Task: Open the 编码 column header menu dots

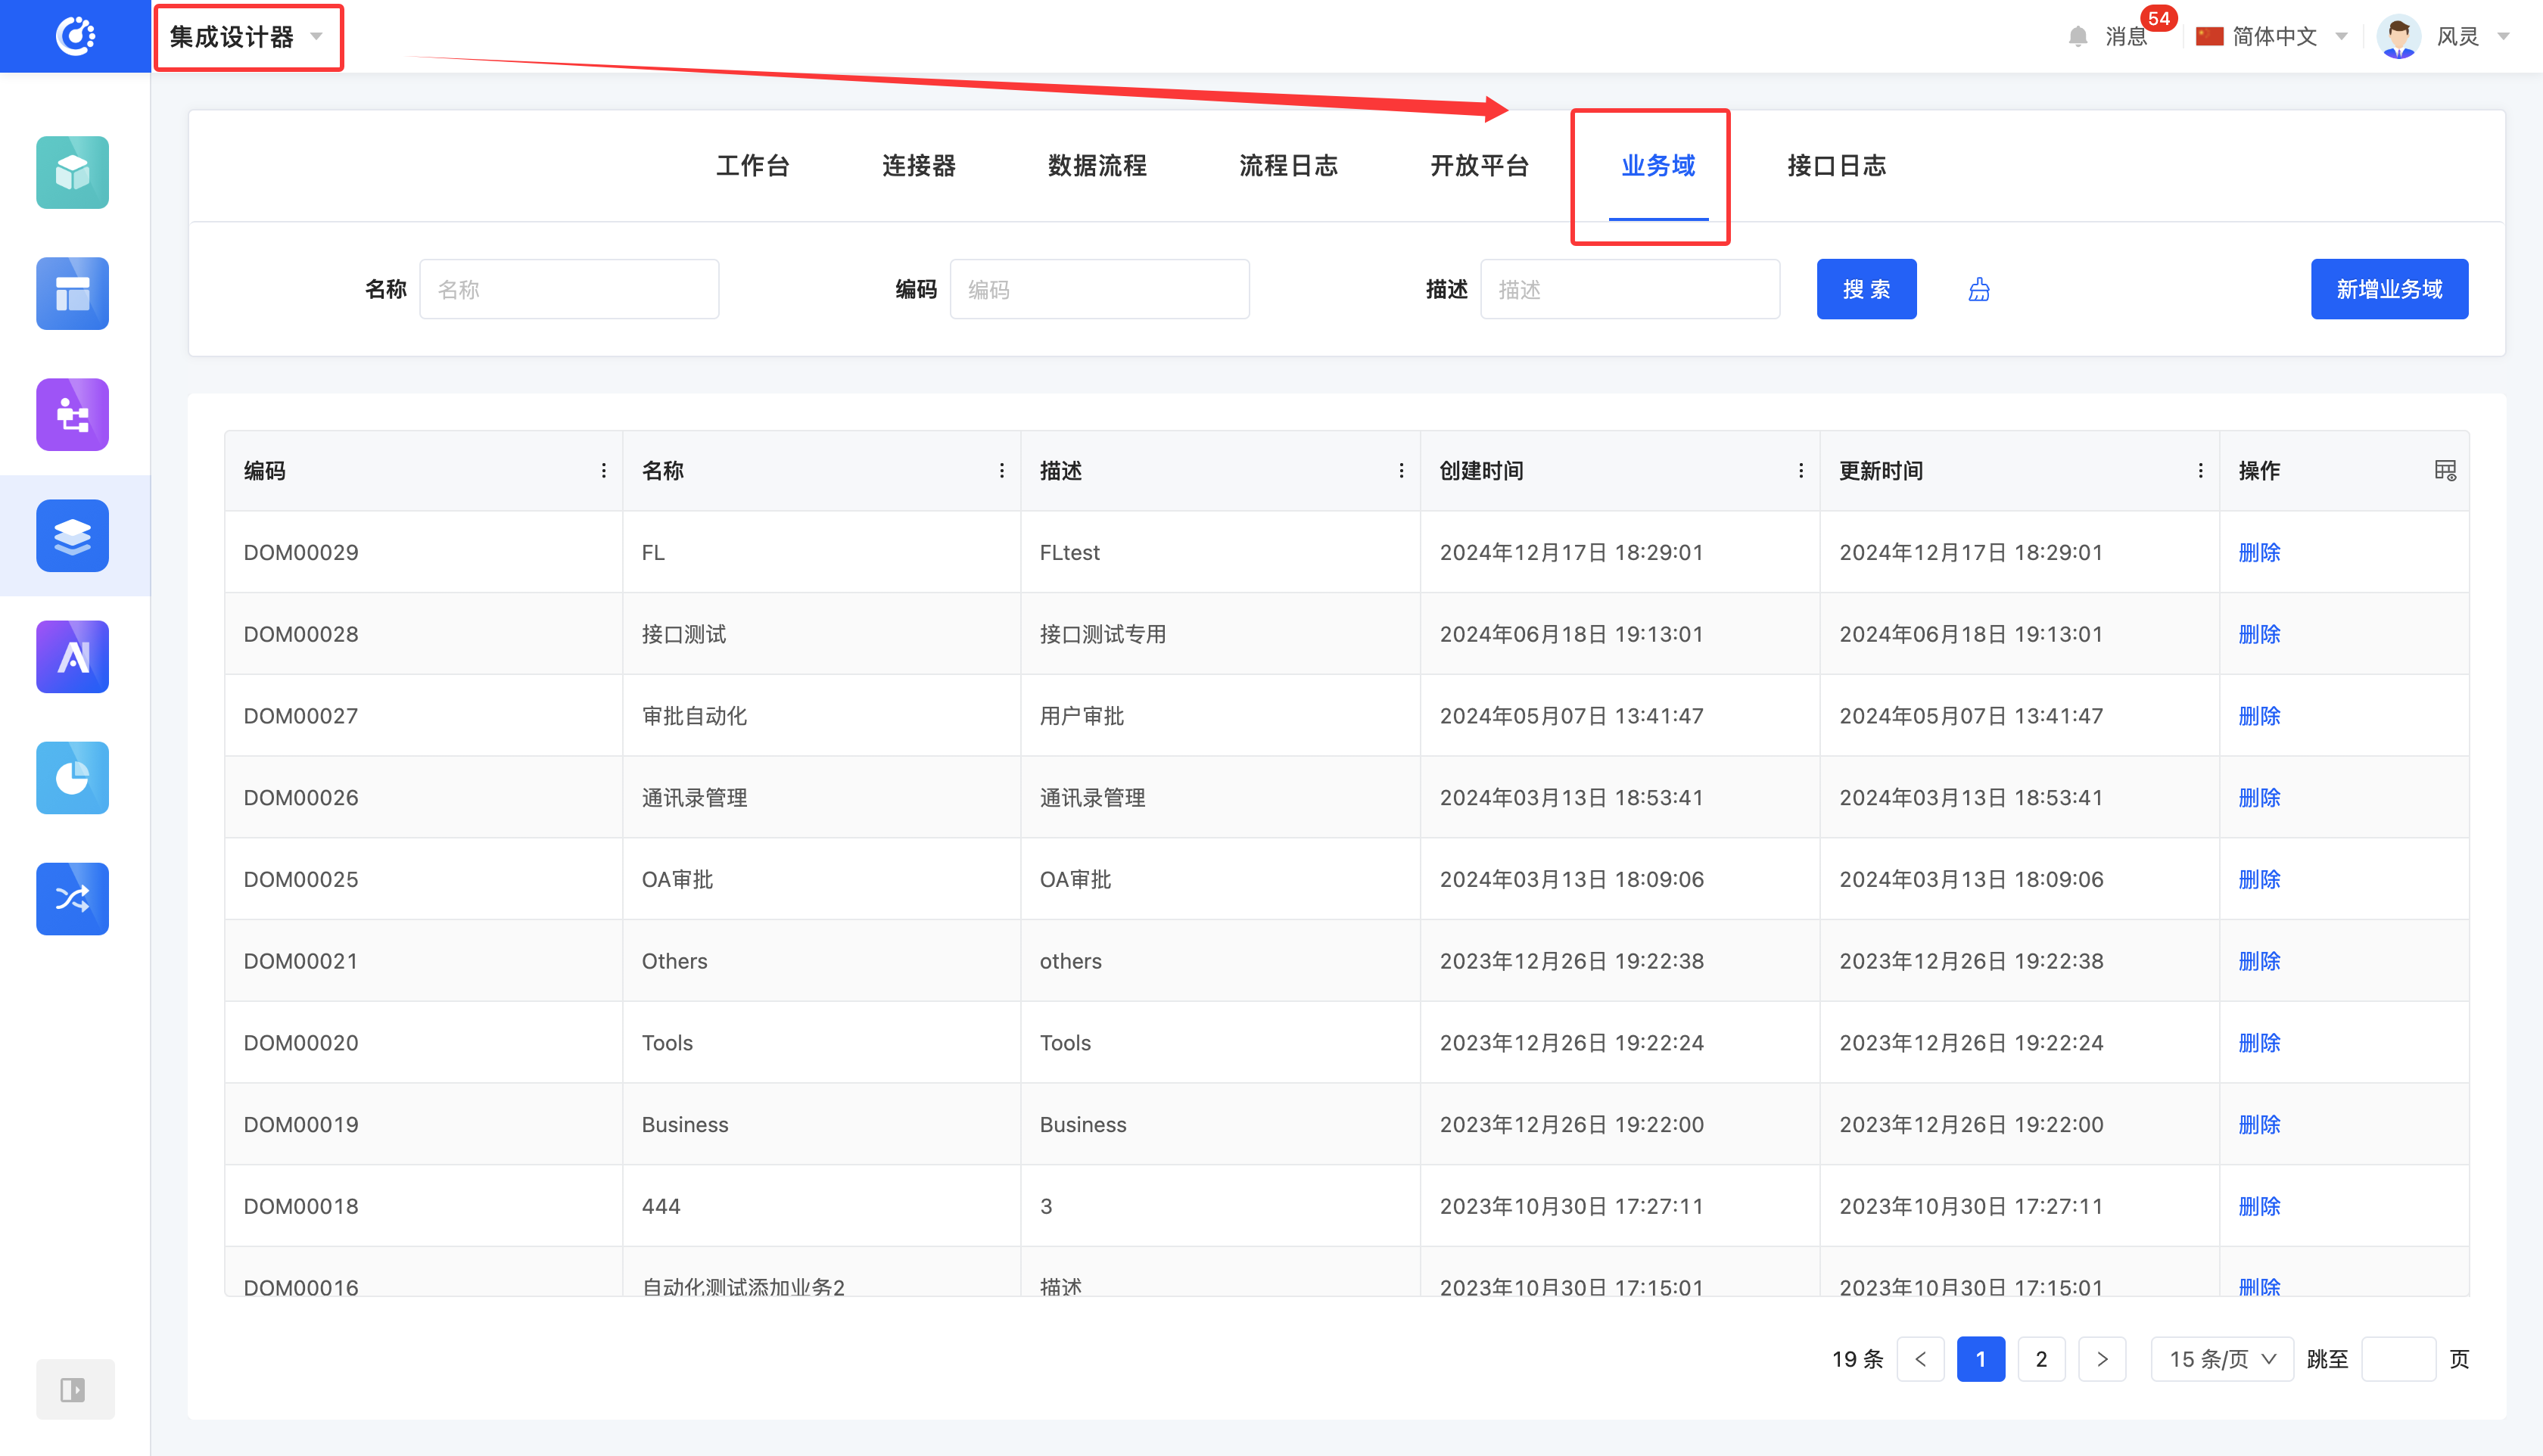Action: click(603, 470)
